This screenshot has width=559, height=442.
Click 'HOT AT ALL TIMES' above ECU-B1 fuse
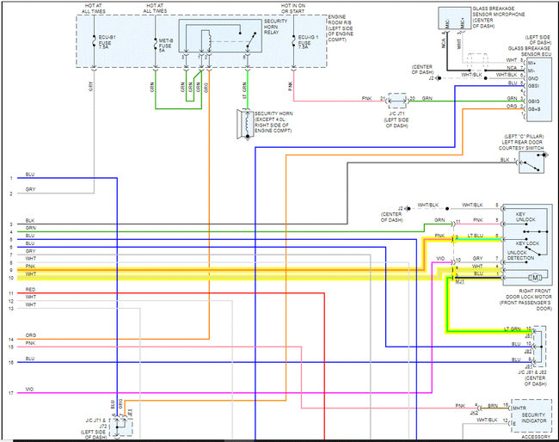[x=94, y=9]
